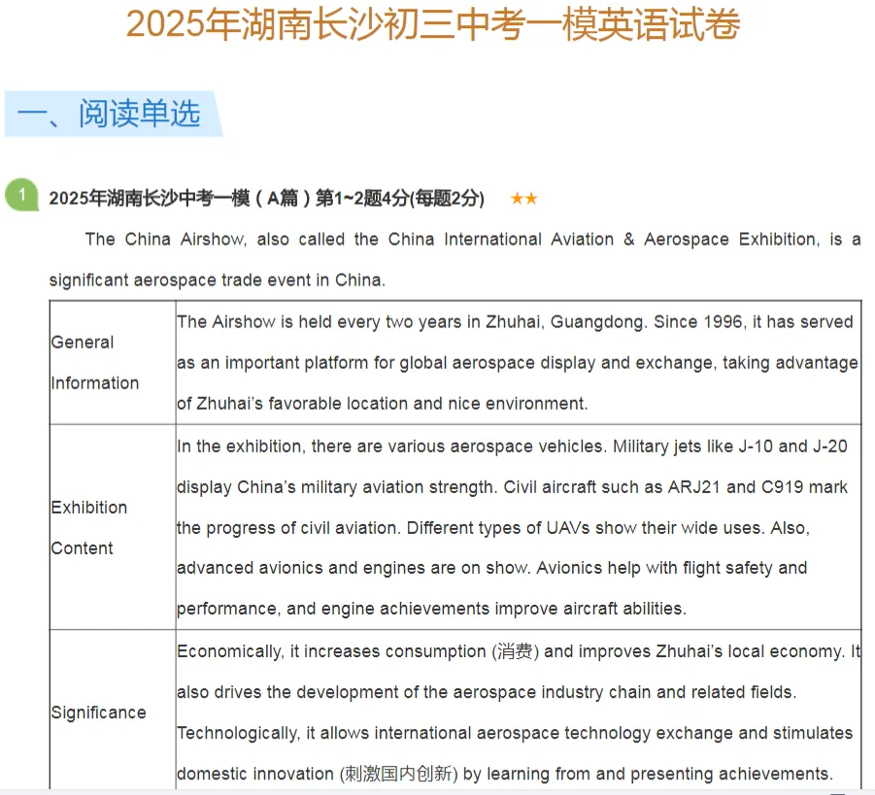Click the green question number 1 badge
Screen dimensions: 875x795
click(x=21, y=195)
